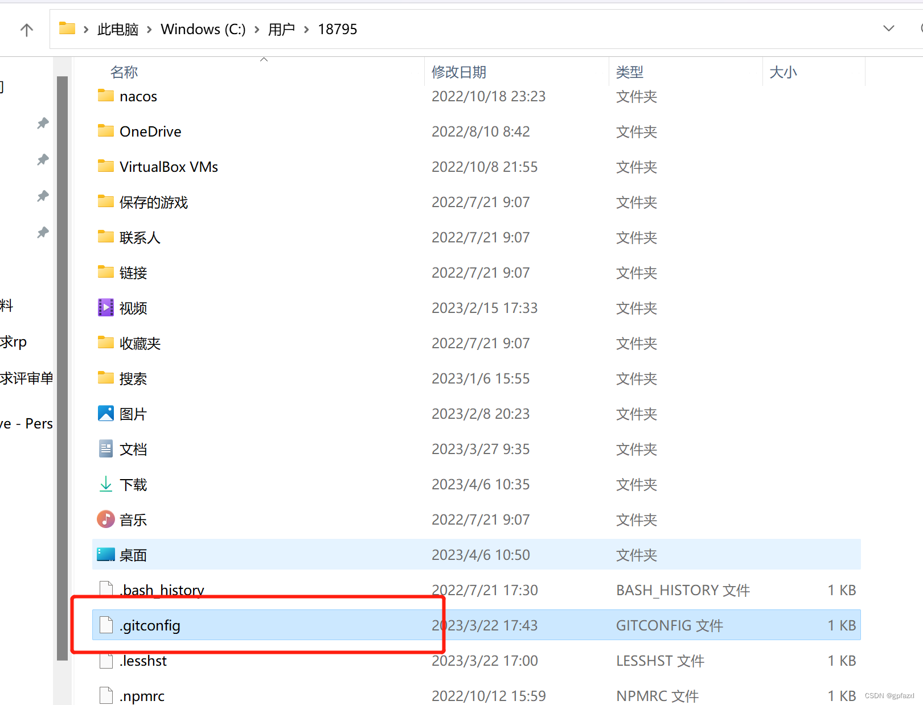The height and width of the screenshot is (705, 923).
Task: Open 求rp item in navigation pane
Action: [x=14, y=342]
